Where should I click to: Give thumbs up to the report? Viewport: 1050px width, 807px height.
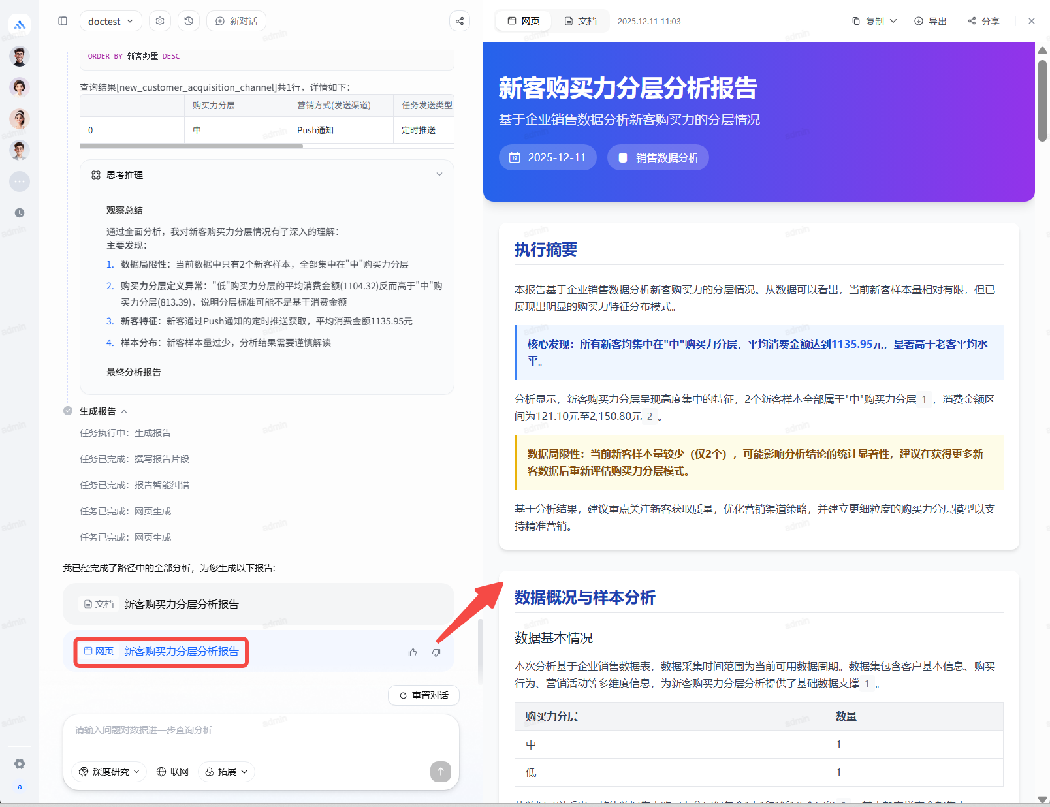tap(413, 652)
